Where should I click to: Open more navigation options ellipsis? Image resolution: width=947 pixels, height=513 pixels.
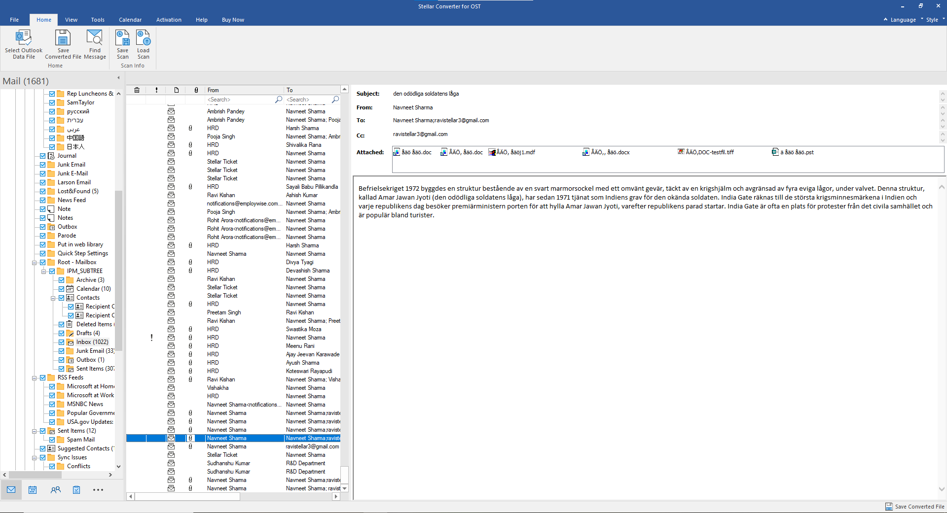pos(98,490)
